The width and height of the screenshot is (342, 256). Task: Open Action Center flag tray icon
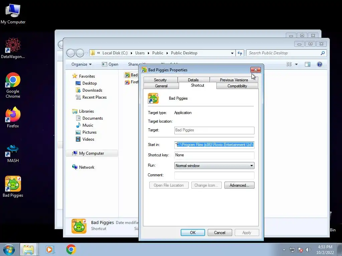(300, 250)
